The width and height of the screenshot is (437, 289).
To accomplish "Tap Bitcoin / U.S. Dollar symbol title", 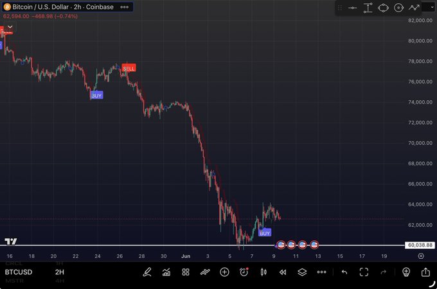I will 63,7.
